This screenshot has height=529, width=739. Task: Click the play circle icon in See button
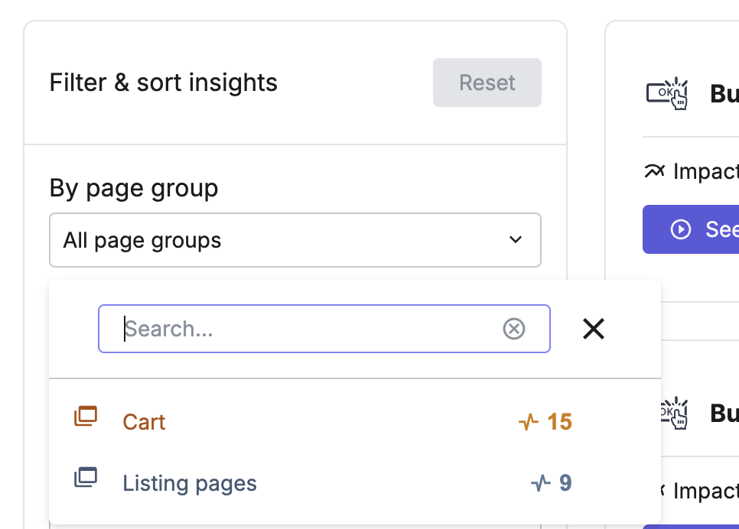(681, 229)
